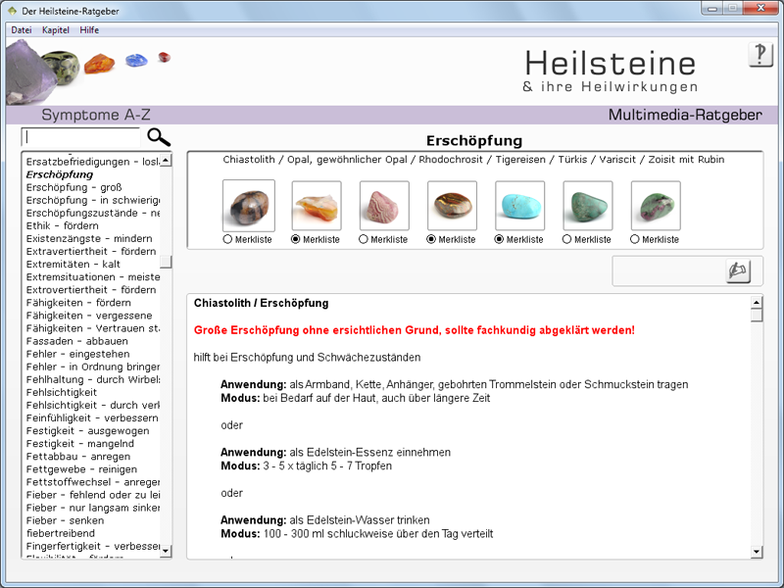Viewport: 784px width, 588px height.
Task: Open help via the question mark icon
Action: click(760, 55)
